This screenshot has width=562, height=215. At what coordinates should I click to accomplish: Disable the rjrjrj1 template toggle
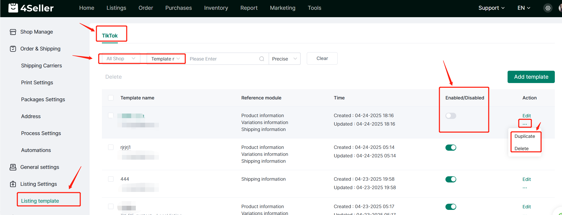(x=451, y=148)
